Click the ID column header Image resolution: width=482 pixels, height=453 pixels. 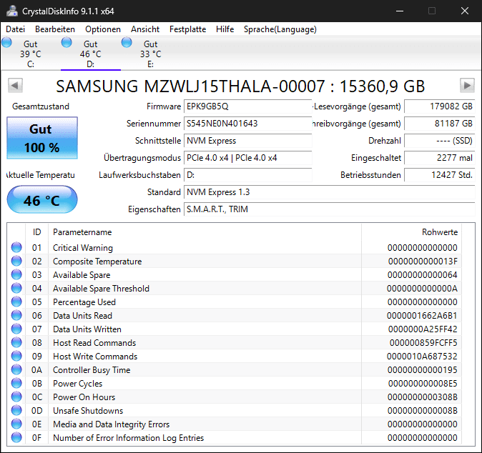click(37, 232)
